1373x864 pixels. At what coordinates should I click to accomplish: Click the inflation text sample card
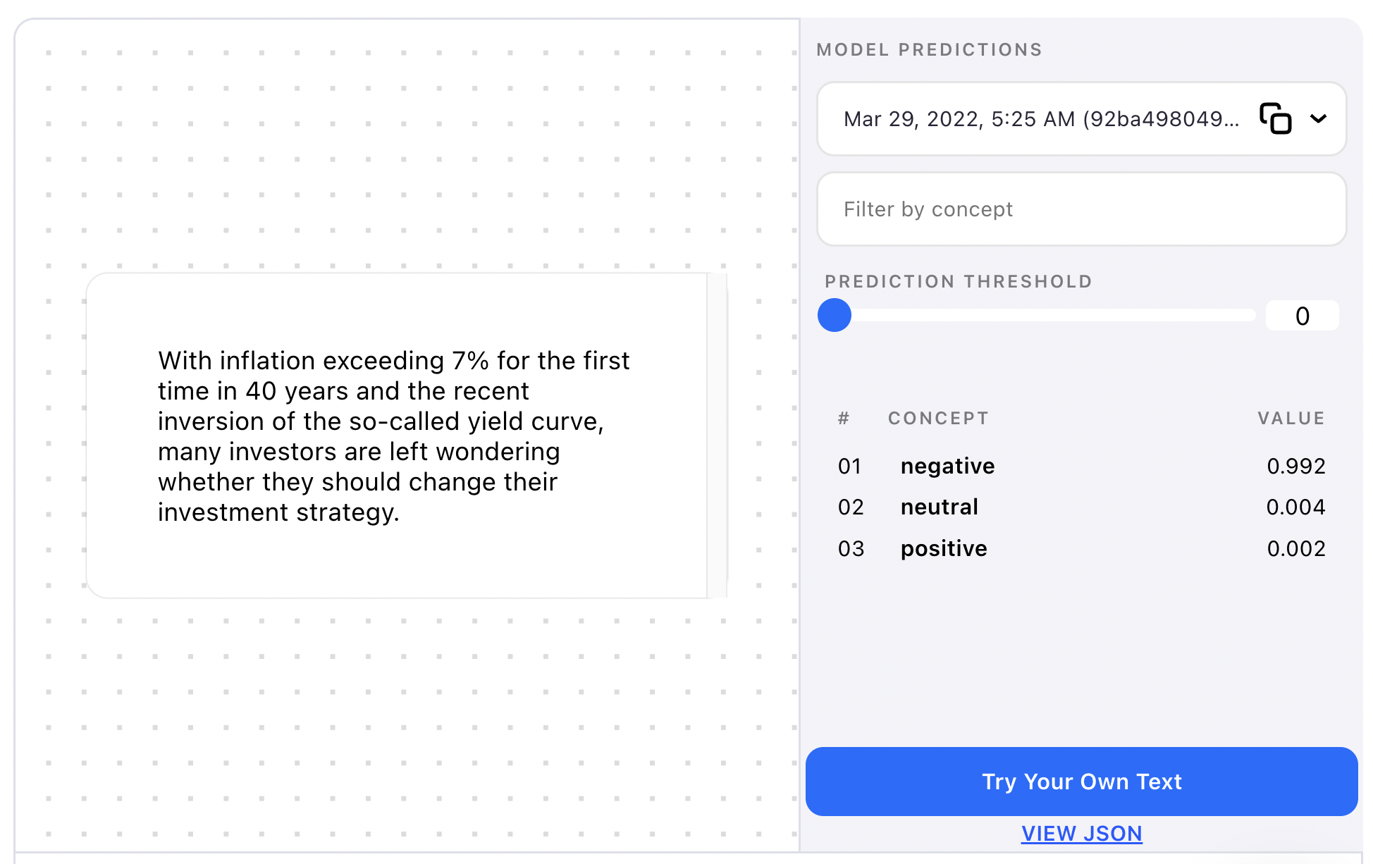395,436
